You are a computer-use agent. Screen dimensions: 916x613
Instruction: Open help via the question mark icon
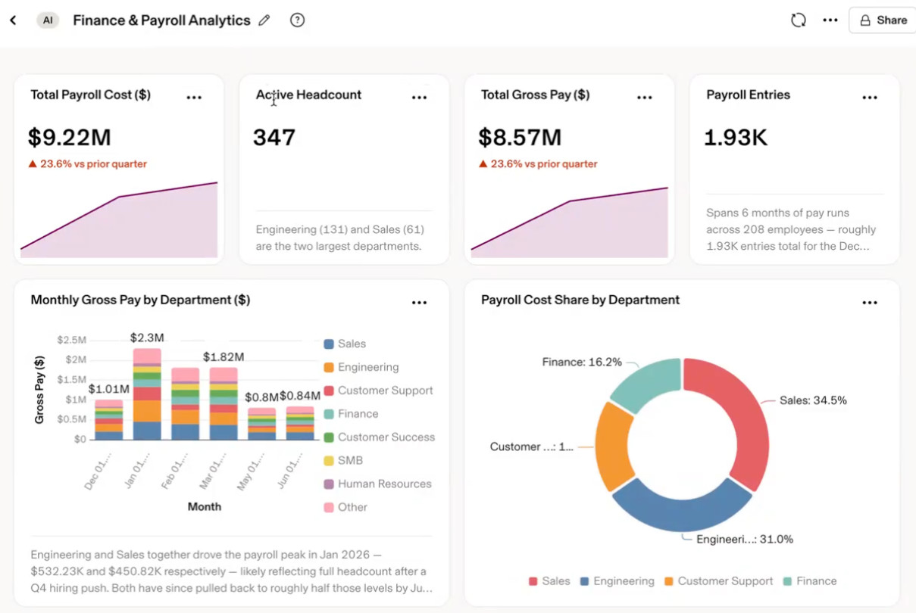click(x=297, y=20)
